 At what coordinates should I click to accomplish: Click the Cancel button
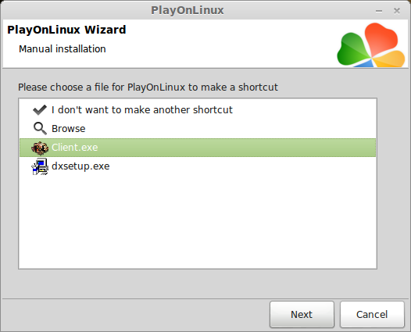[372, 315]
